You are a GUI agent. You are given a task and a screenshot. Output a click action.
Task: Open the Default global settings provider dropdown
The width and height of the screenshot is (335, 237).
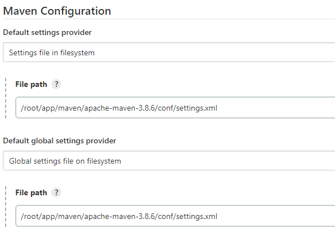coord(169,161)
